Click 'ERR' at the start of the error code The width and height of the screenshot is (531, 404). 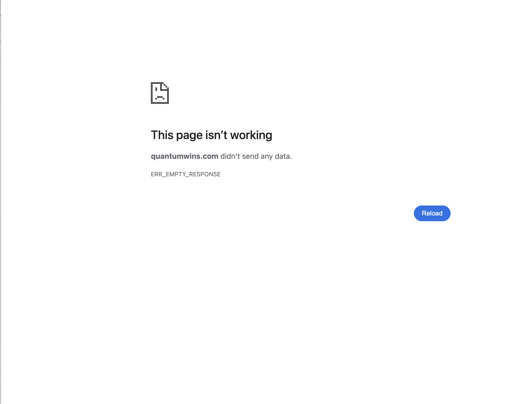[157, 174]
